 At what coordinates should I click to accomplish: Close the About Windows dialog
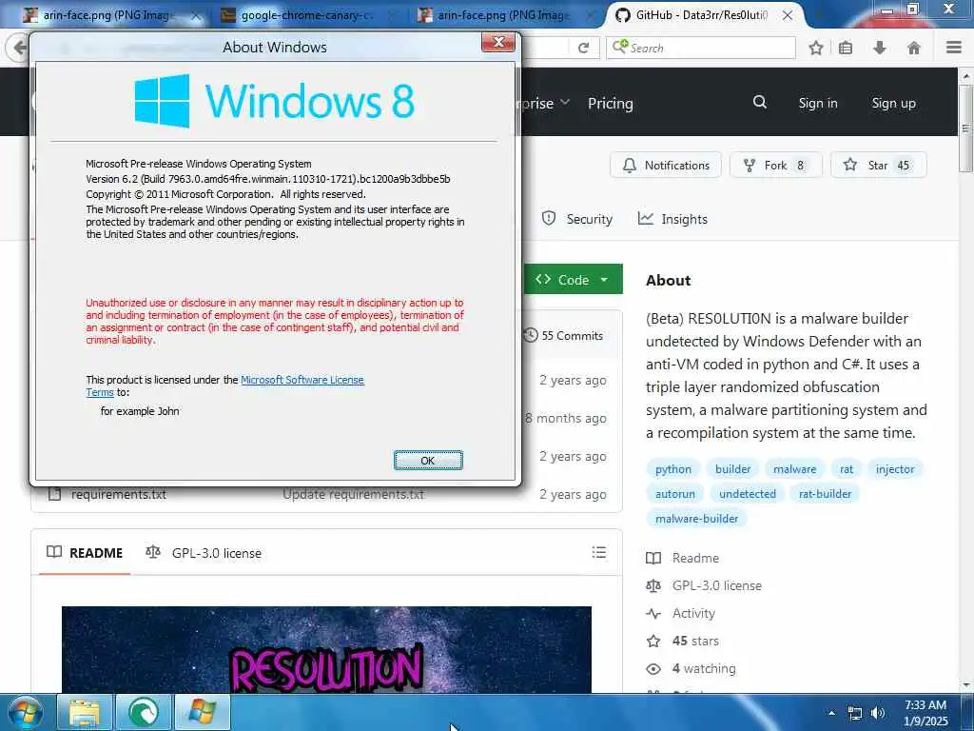pyautogui.click(x=498, y=42)
